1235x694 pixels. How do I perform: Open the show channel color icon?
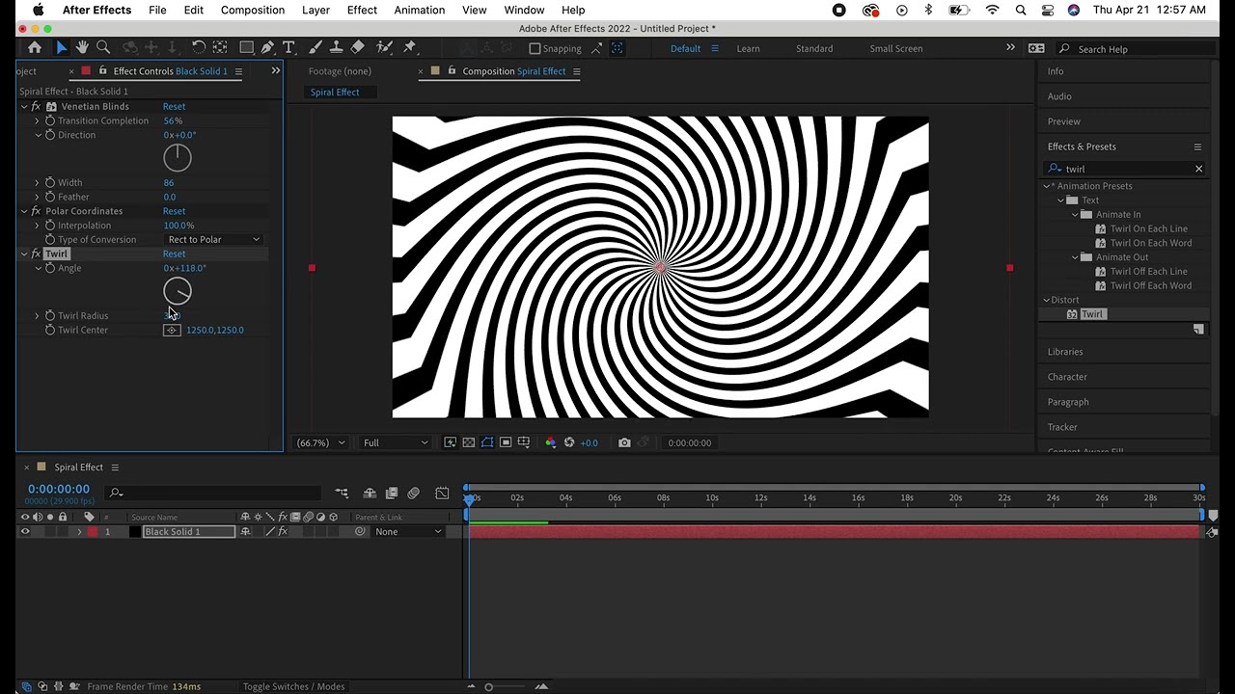click(551, 442)
